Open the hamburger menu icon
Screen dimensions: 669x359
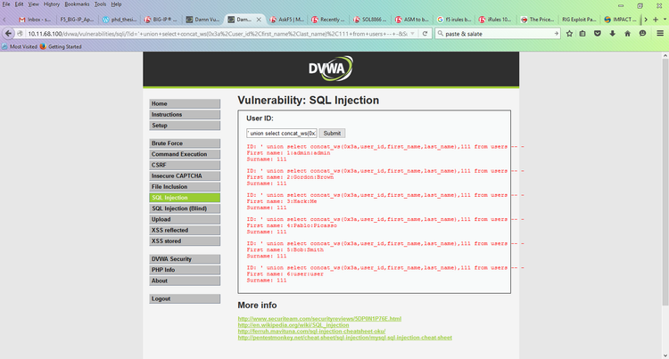(x=660, y=34)
